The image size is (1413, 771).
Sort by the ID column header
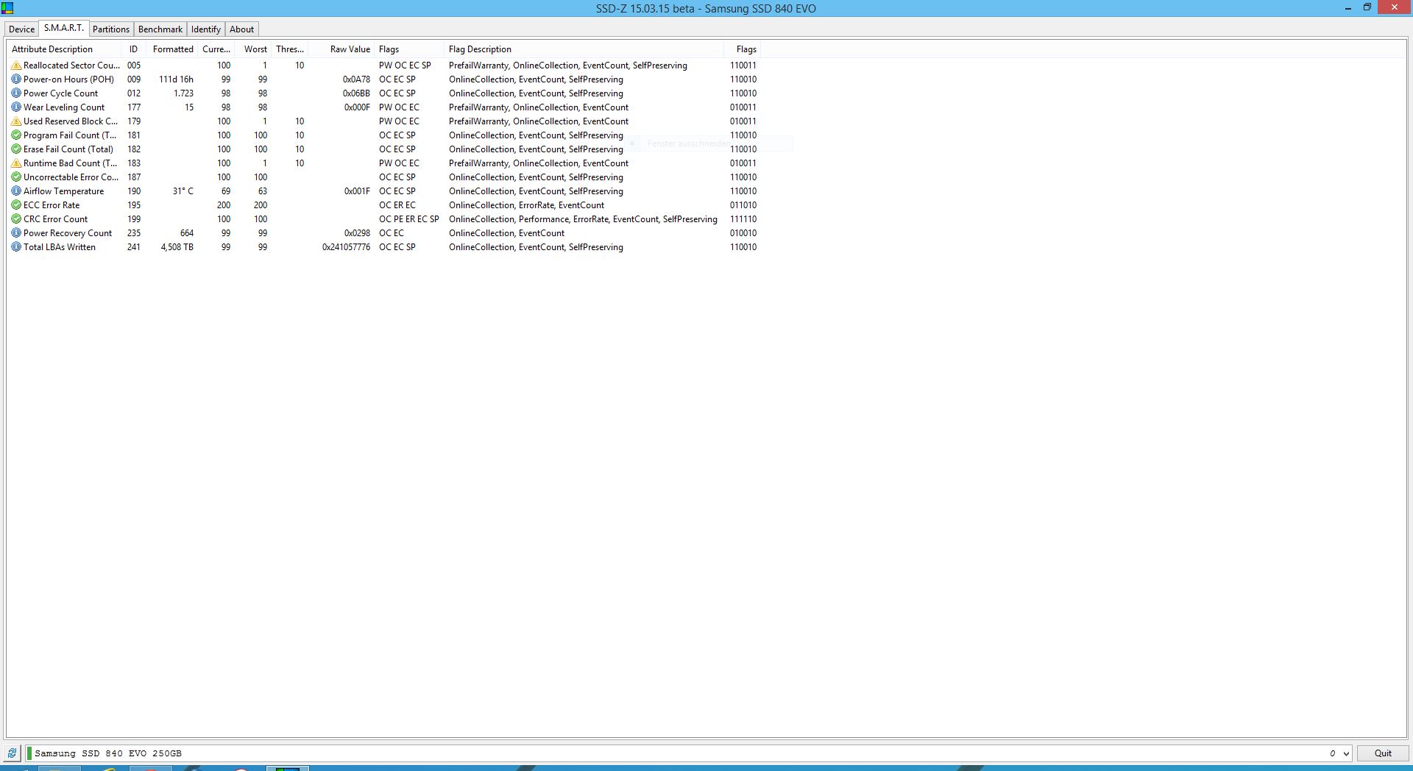point(133,49)
